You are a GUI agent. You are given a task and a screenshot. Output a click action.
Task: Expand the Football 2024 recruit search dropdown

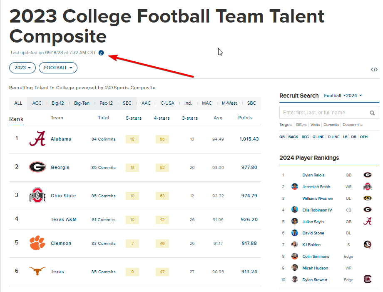343,96
